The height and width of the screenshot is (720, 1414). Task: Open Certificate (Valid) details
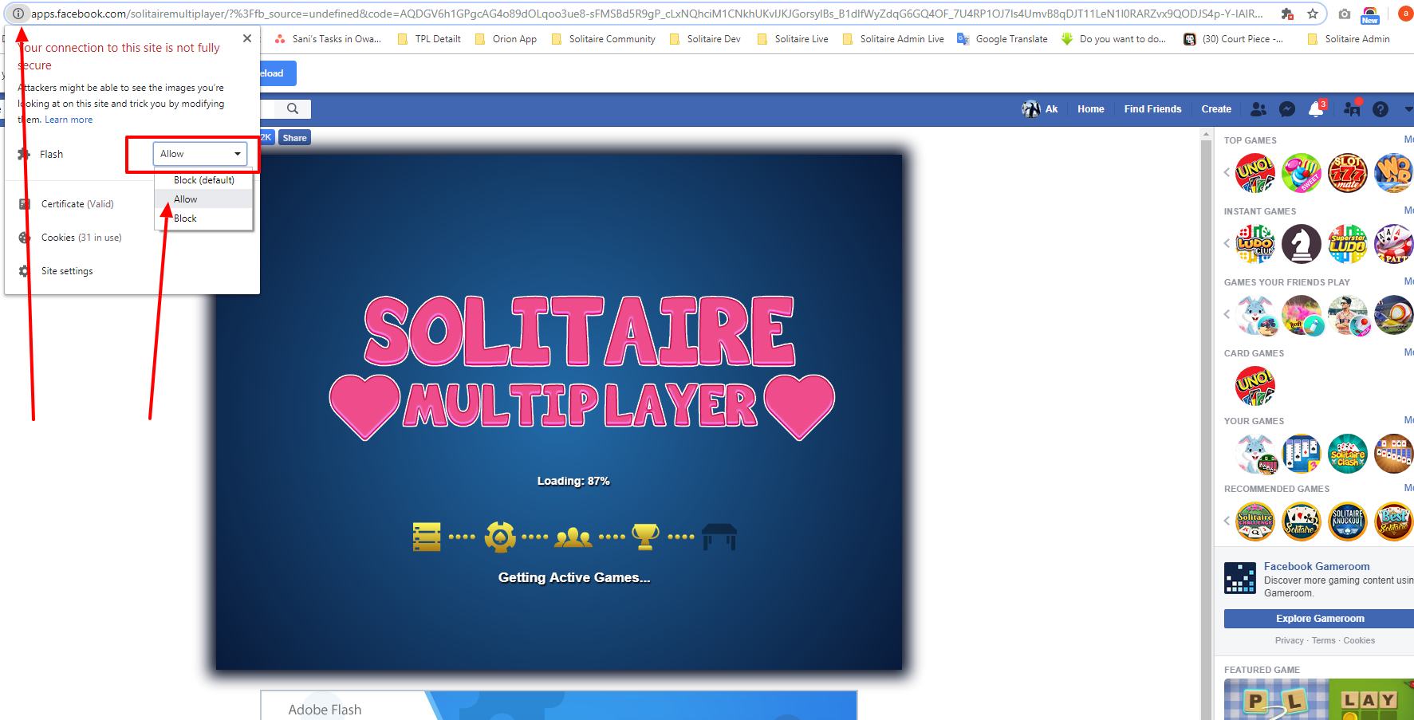(77, 204)
